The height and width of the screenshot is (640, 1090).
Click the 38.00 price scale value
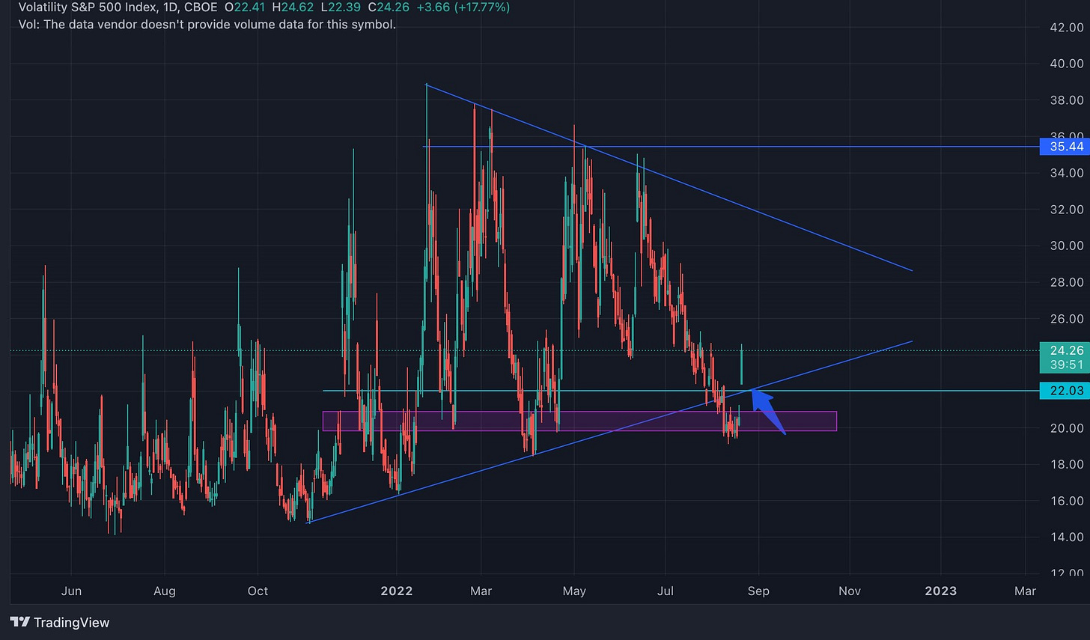click(x=1066, y=100)
